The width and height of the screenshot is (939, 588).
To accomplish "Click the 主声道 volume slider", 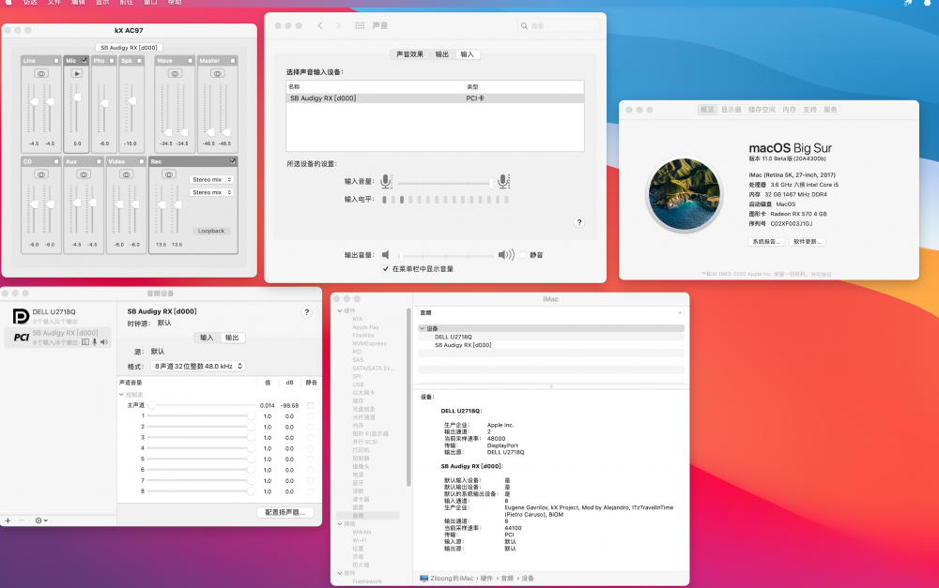I will click(202, 405).
